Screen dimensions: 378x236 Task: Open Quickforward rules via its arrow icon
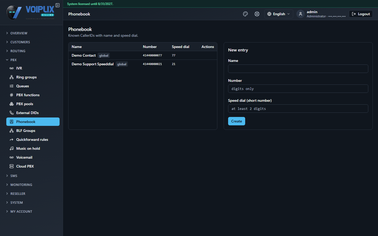12,140
